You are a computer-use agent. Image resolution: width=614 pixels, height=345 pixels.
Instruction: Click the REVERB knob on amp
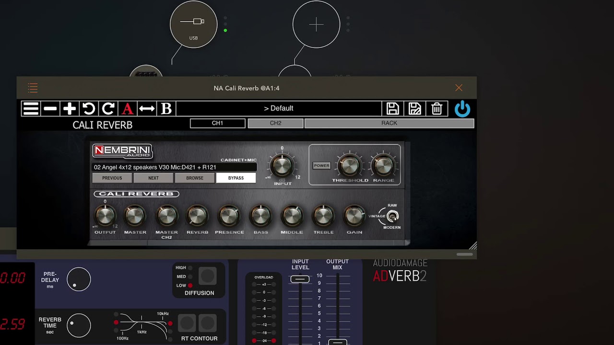(x=197, y=217)
